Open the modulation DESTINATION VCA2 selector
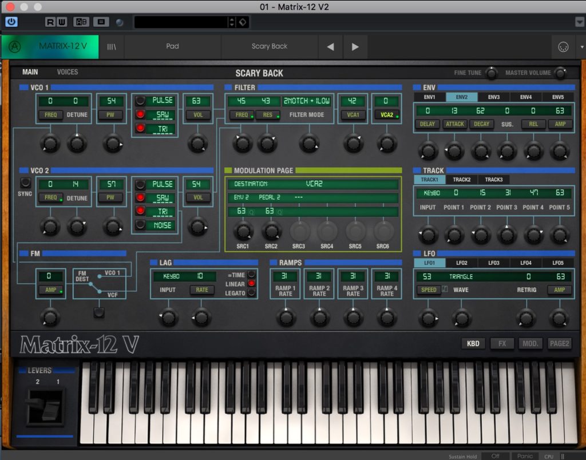Image resolution: width=586 pixels, height=460 pixels. pyautogui.click(x=313, y=184)
